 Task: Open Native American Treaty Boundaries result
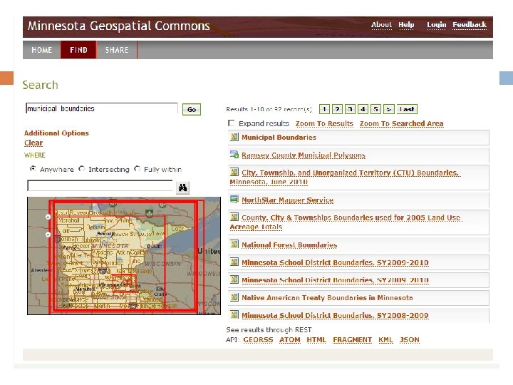(327, 298)
